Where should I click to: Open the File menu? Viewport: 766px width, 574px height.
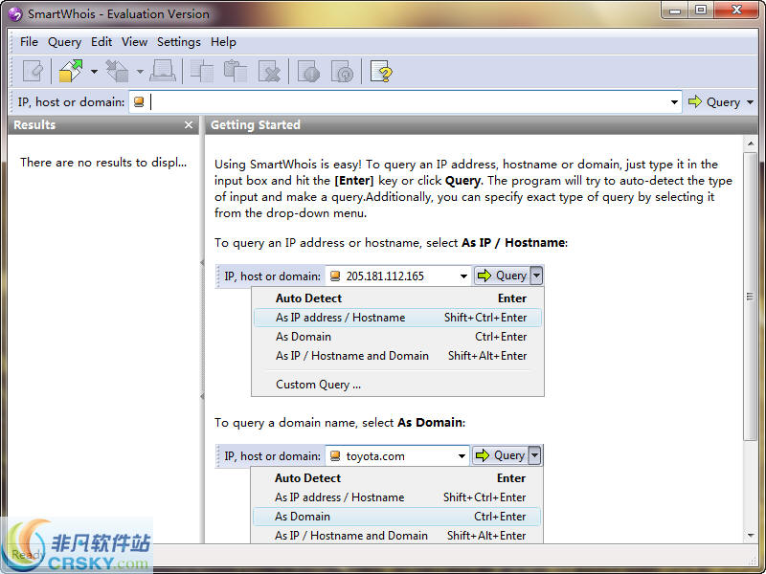(x=29, y=42)
